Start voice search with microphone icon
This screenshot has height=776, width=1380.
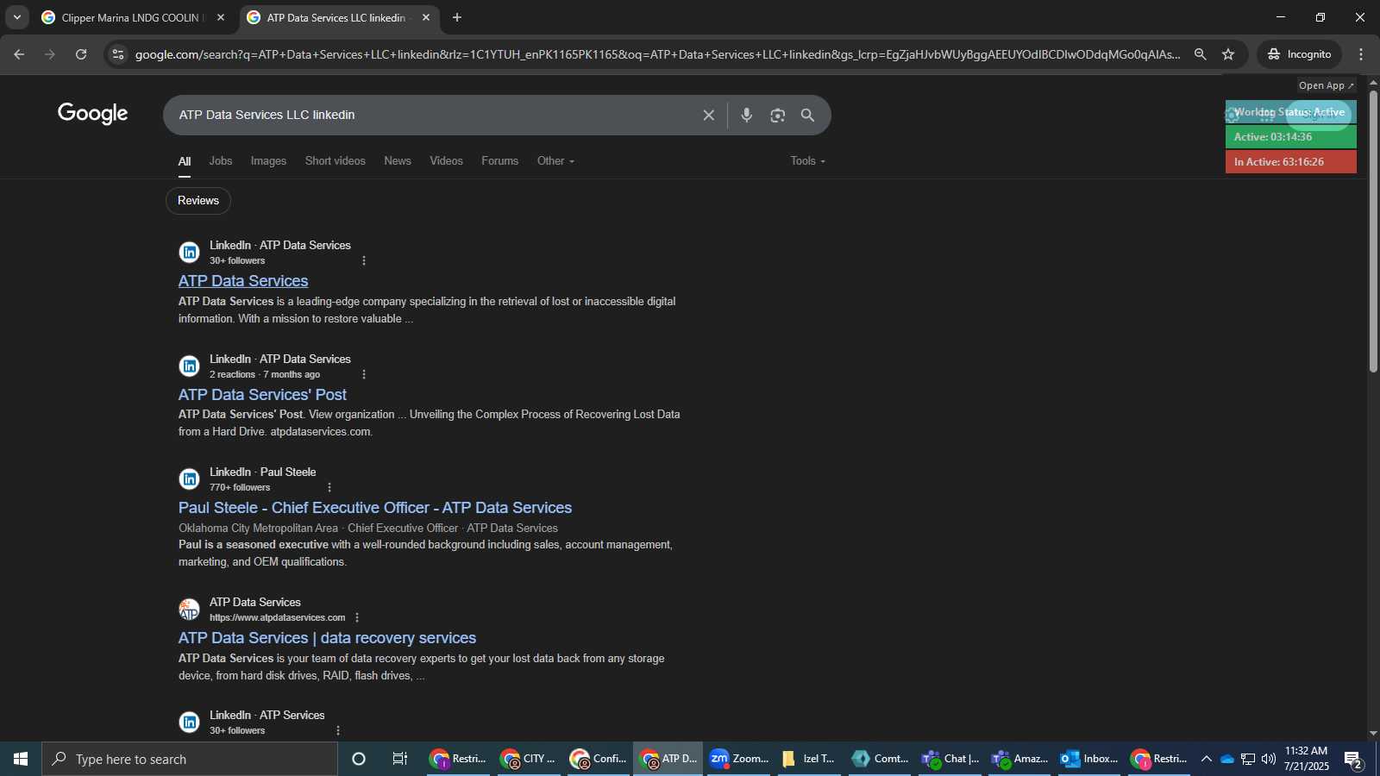point(747,115)
